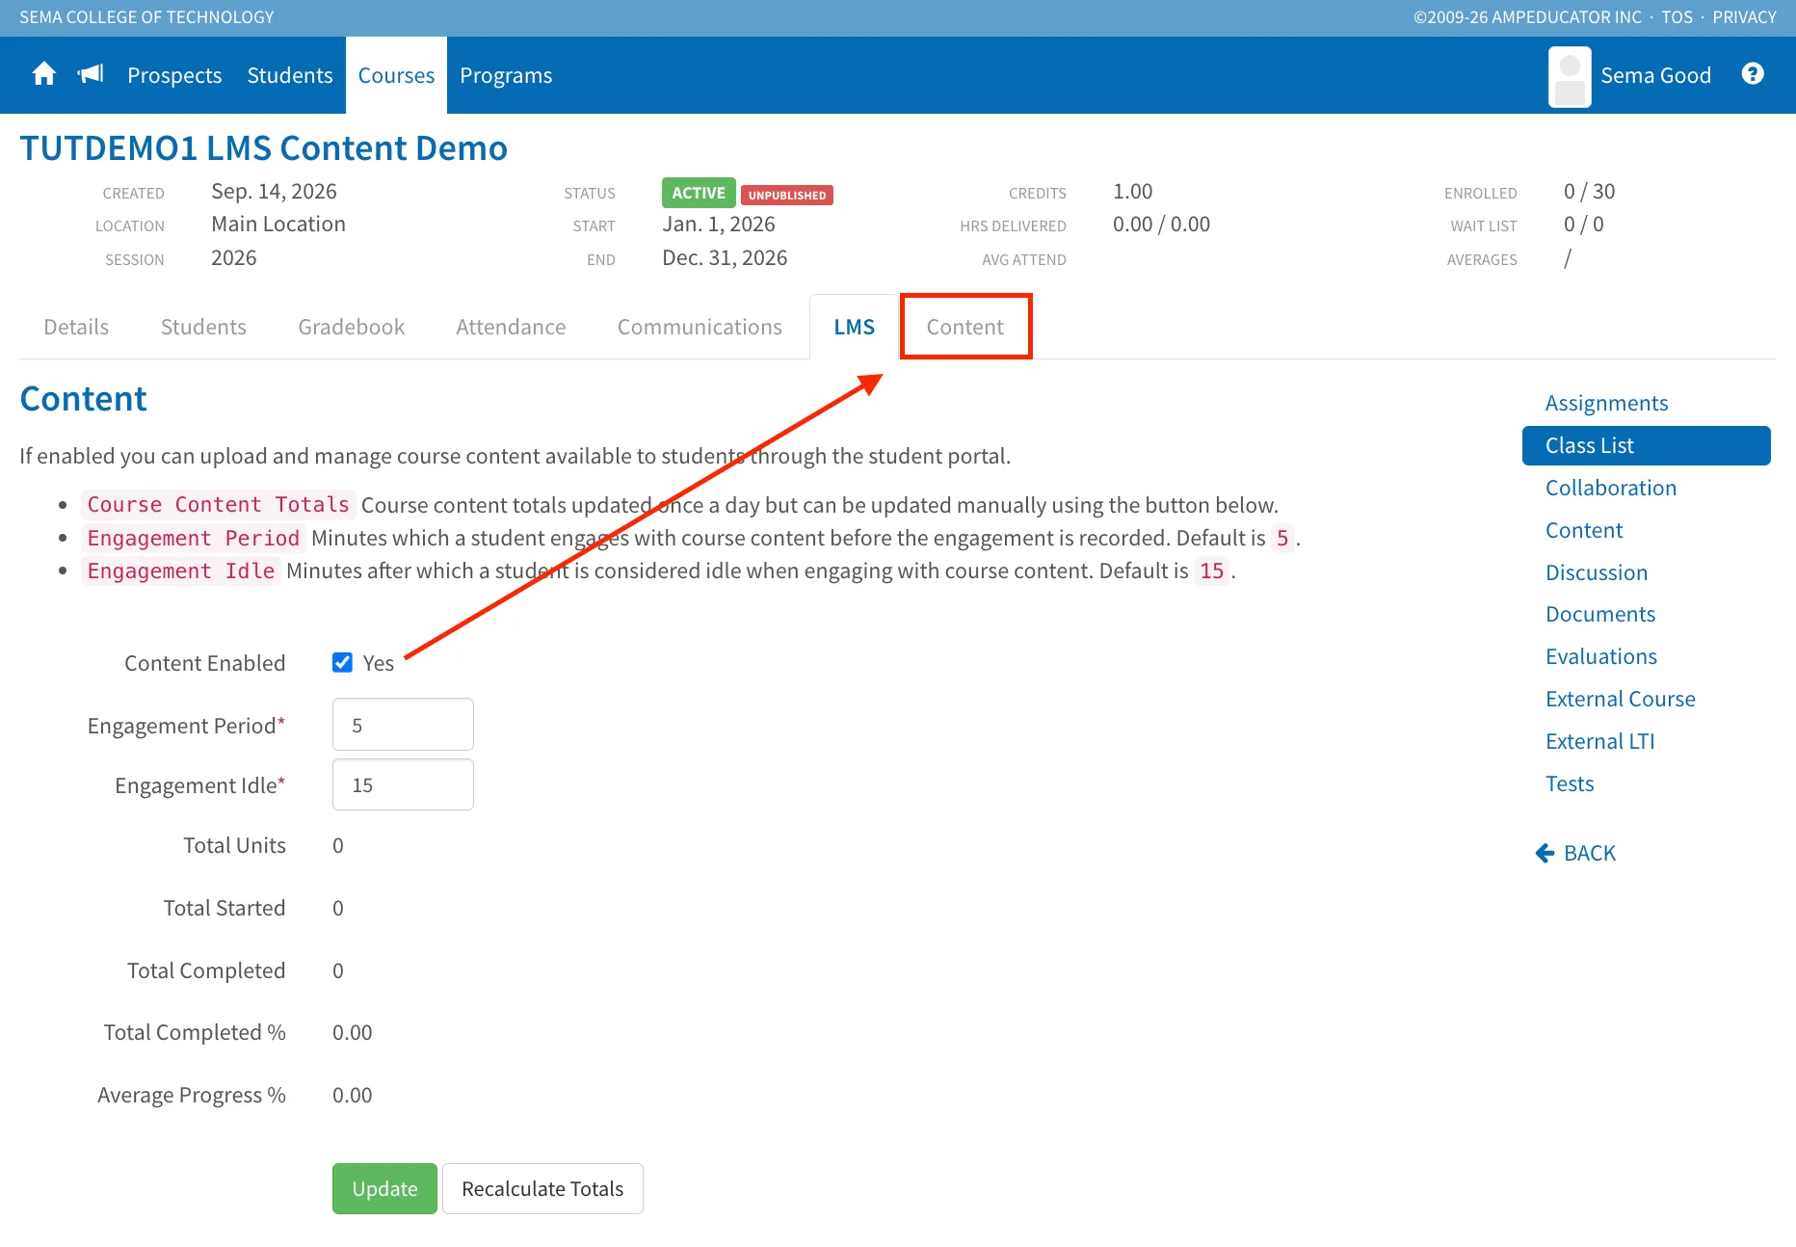Click the PRIVACY link in the header
Viewport: 1796px width, 1247px height.
(1744, 17)
